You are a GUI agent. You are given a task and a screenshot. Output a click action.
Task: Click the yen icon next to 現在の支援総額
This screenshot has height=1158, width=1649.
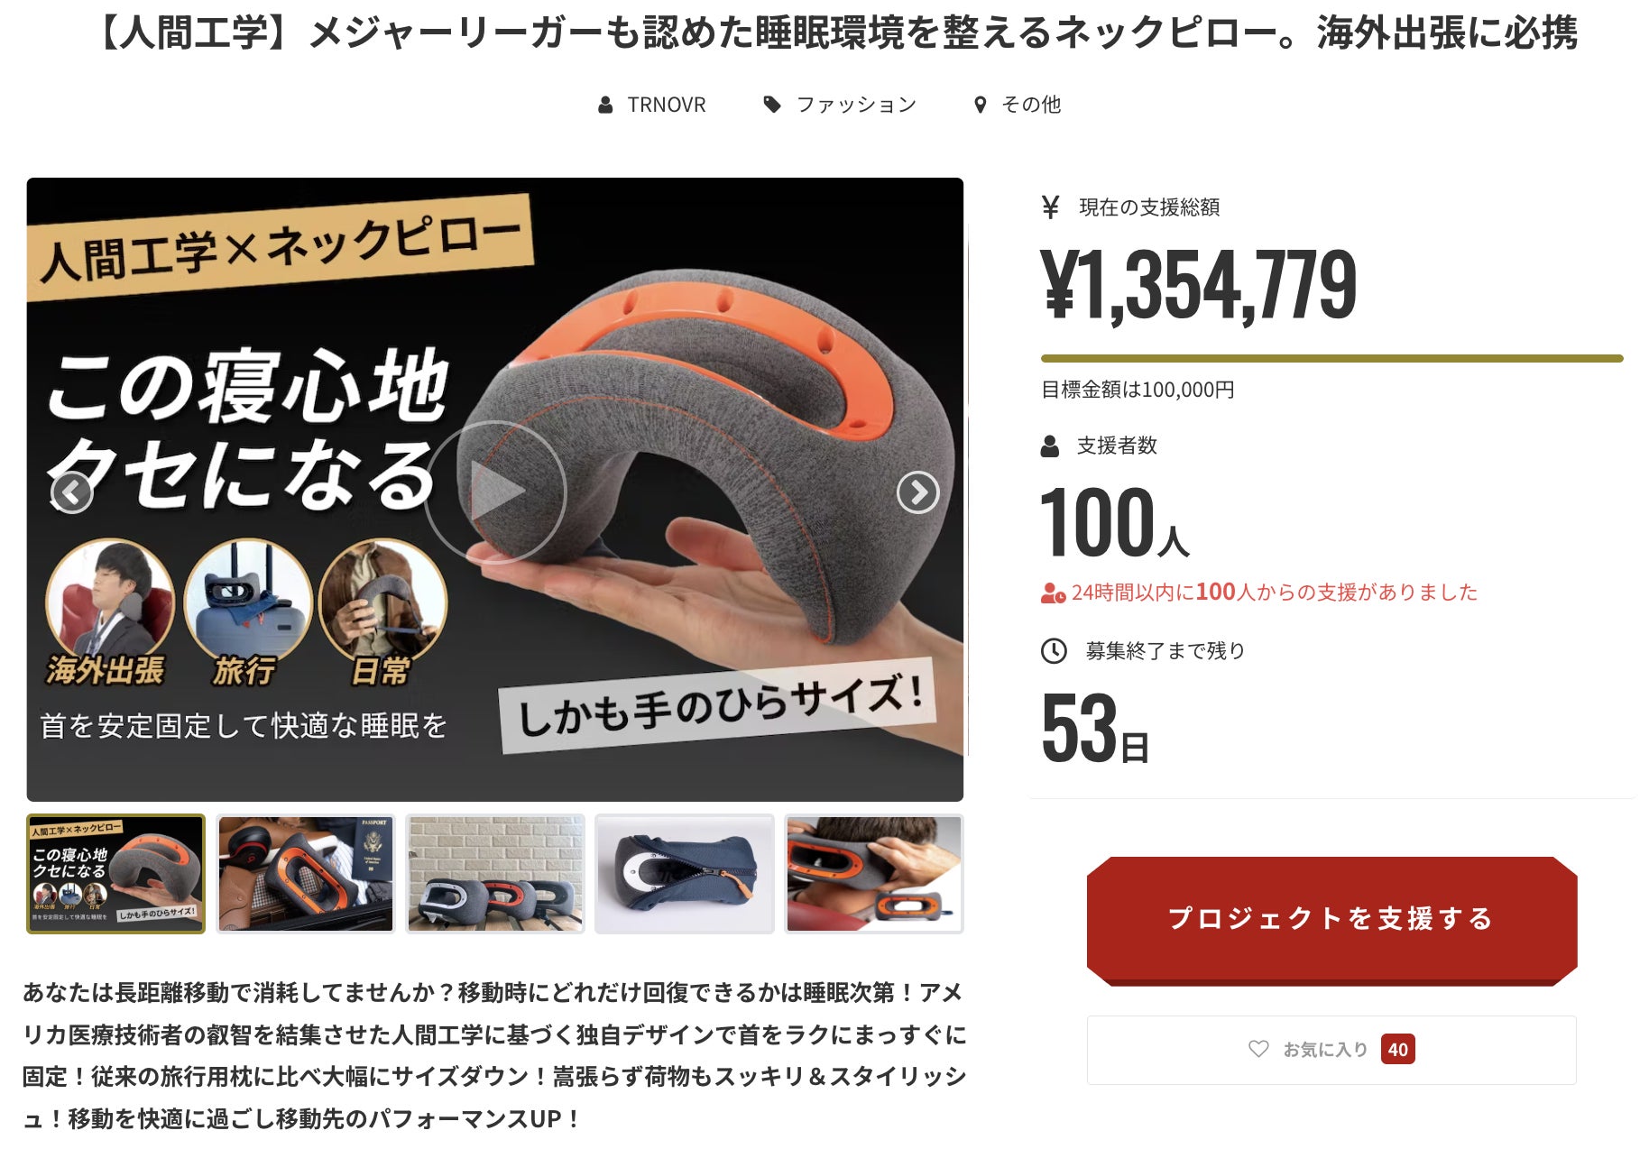[1050, 207]
